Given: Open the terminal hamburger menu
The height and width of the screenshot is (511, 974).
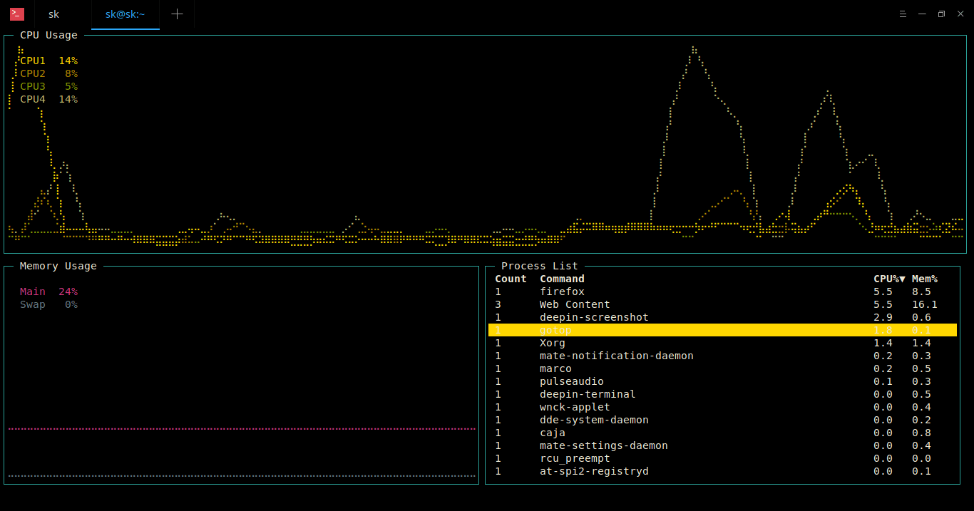Looking at the screenshot, I should click(903, 14).
